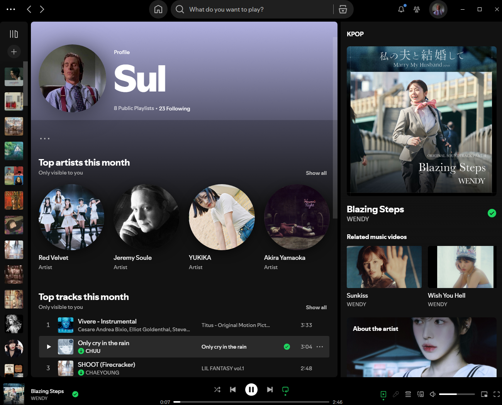Open the profile three-dots options menu
Viewport: 502px width, 405px height.
point(45,139)
